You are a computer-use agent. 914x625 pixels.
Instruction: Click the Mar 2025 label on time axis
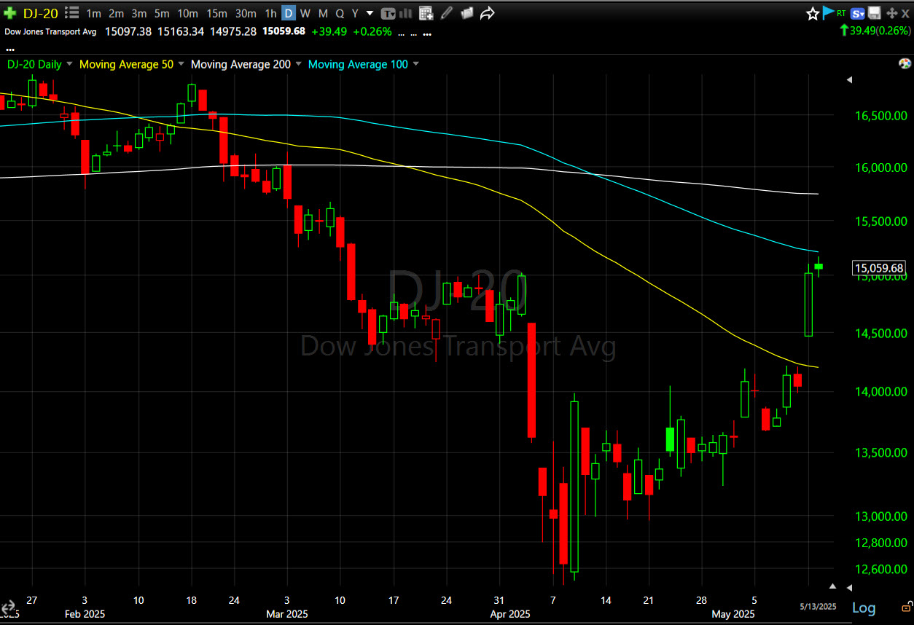(287, 613)
